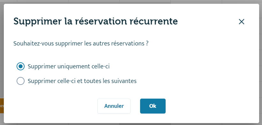Close the dialog with the X icon
This screenshot has height=125, width=262.
pyautogui.click(x=242, y=22)
